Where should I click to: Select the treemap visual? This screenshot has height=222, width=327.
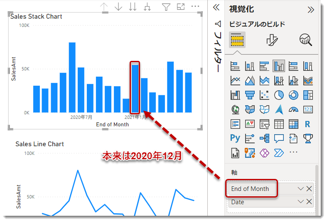tap(308, 95)
